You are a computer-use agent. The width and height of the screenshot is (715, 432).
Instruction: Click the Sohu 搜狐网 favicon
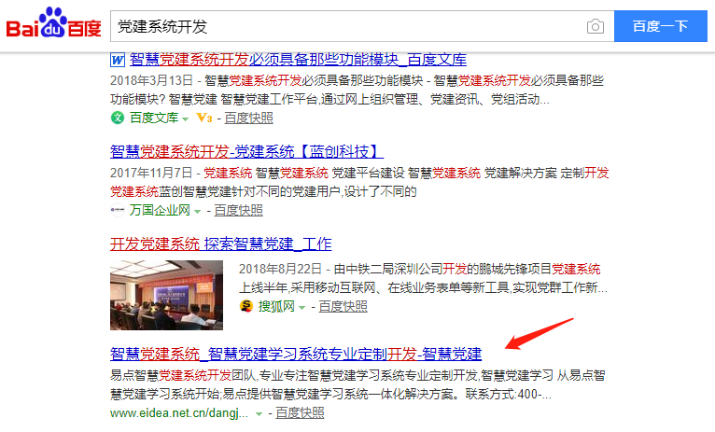[x=246, y=306]
